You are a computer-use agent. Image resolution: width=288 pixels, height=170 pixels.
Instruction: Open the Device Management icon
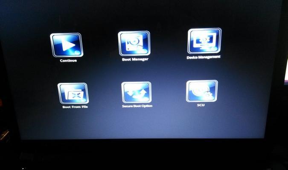204,41
